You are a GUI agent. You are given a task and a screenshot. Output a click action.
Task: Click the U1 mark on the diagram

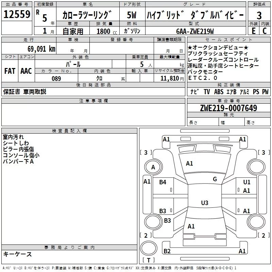click(x=247, y=182)
